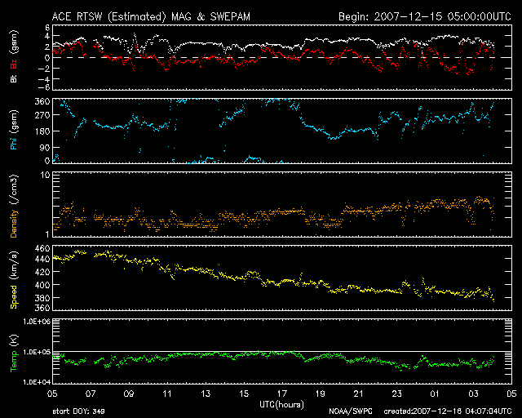Click the 'Density (/cm3)' axis label

point(14,206)
